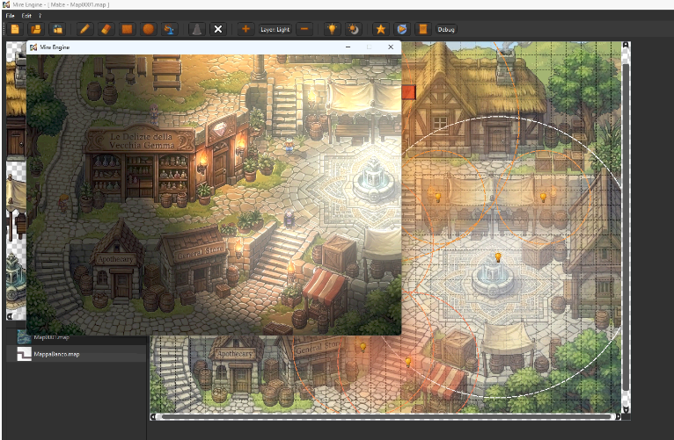Click scroll-left arrow of map editor

tap(153, 416)
